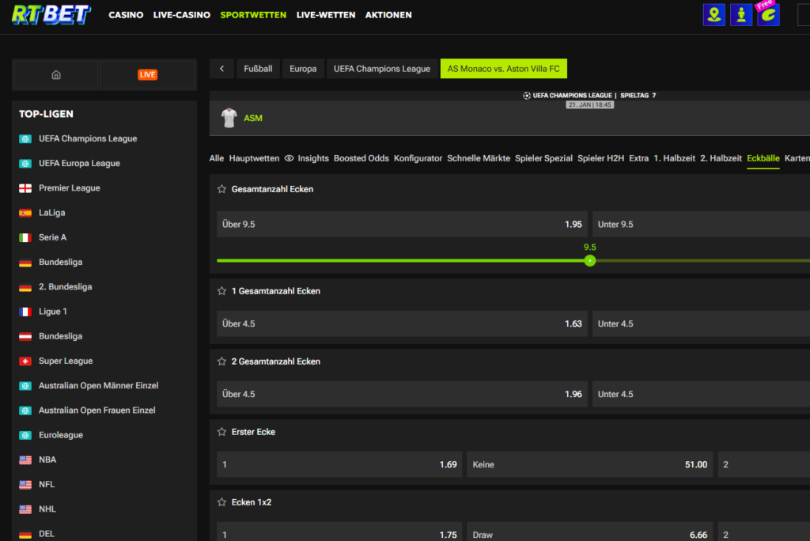This screenshot has height=541, width=810.
Task: Bet on Über 4.5 at 1.63
Action: tap(402, 323)
